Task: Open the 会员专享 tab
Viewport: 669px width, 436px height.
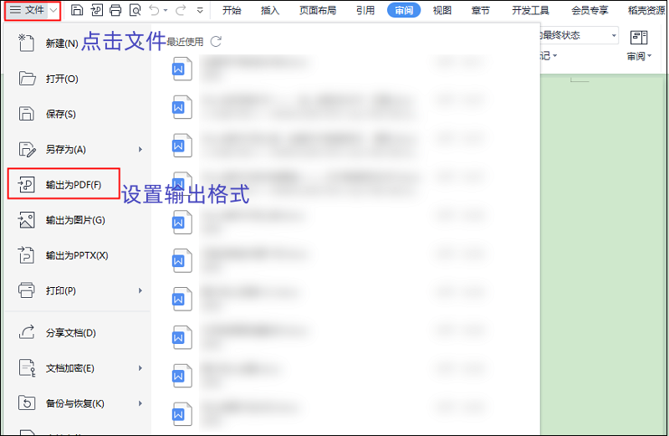Action: [590, 10]
